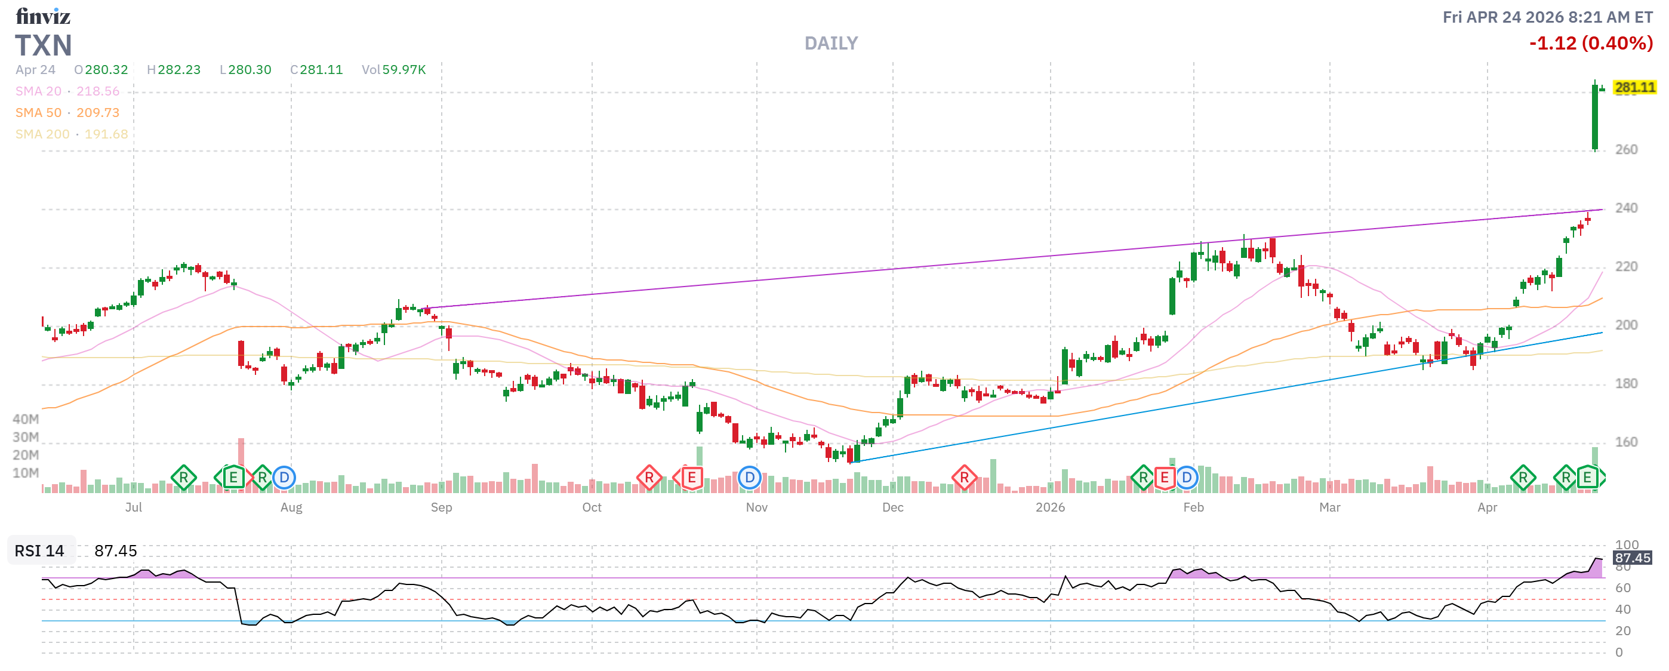Viewport: 1669px width, 671px height.
Task: Click the RSI 14 indicator label
Action: 39,550
